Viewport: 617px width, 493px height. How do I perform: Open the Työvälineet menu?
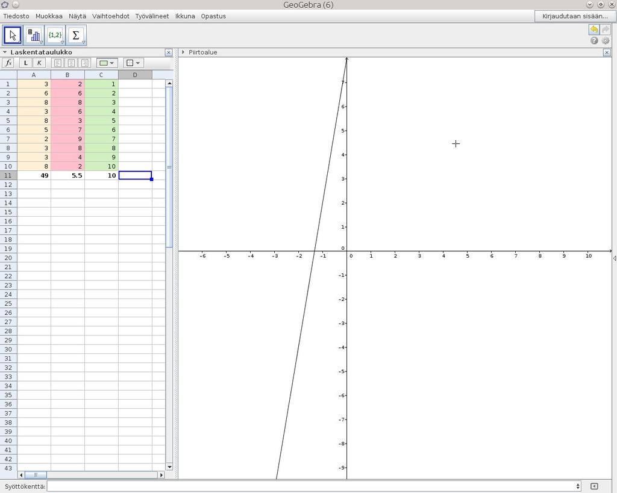click(x=152, y=16)
